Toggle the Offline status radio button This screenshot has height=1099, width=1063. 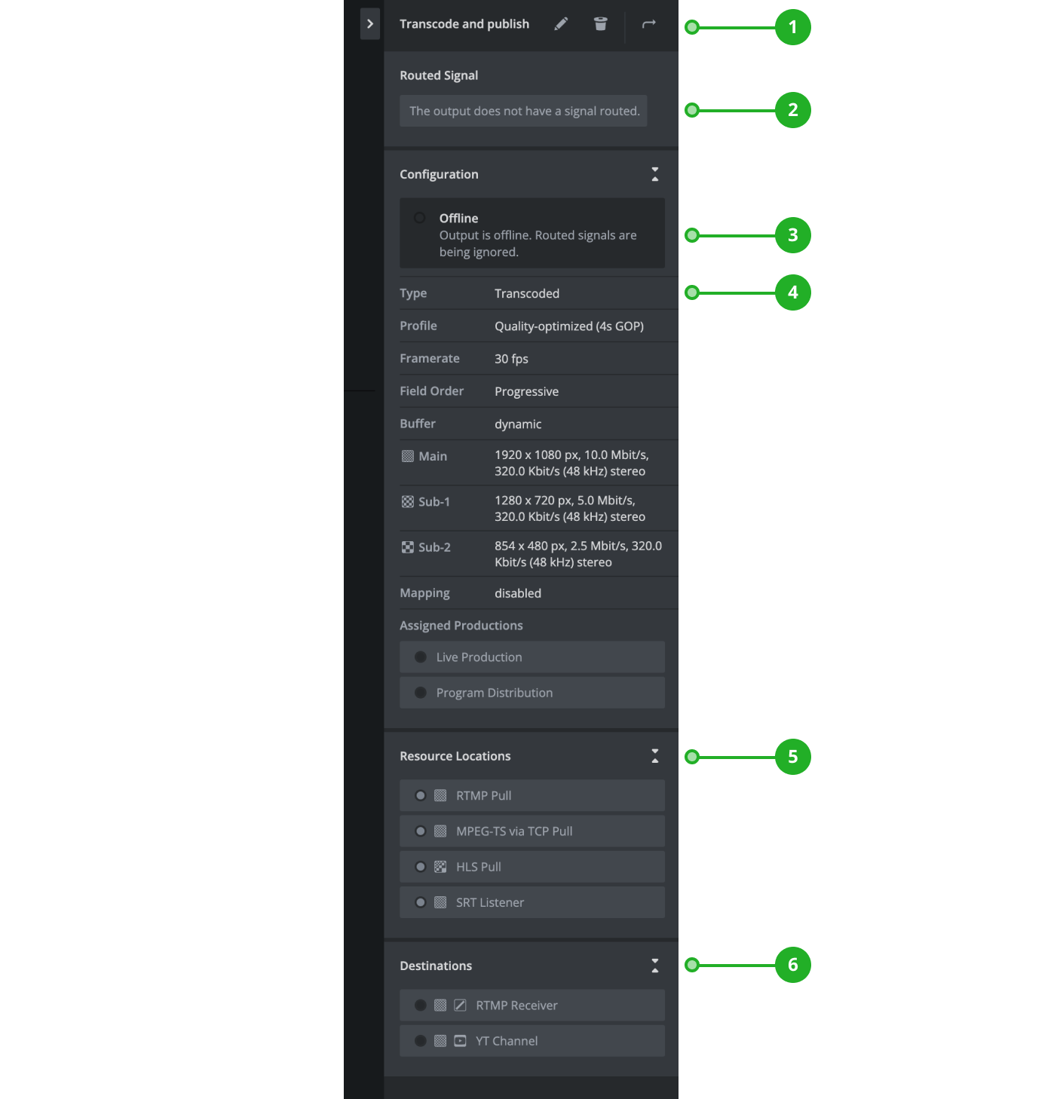pos(419,217)
